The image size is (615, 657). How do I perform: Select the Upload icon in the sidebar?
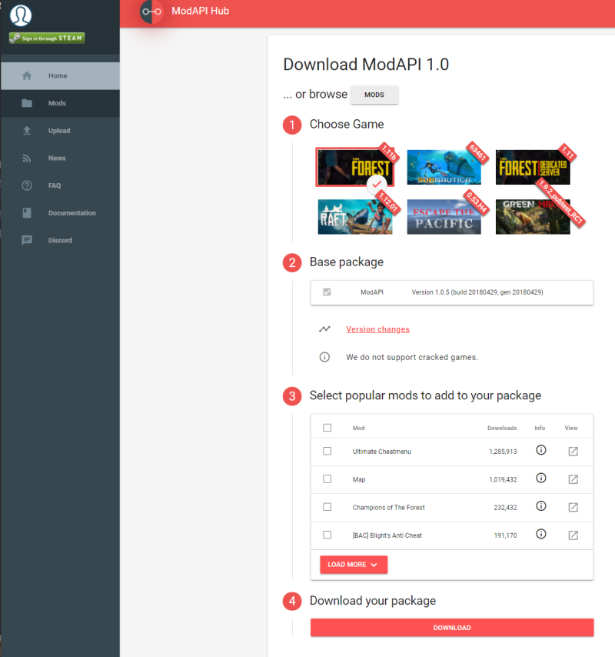tap(25, 131)
